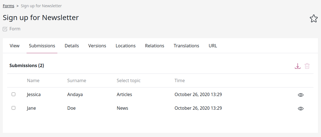Image resolution: width=321 pixels, height=137 pixels.
Task: Open the Translations tab
Action: click(186, 46)
